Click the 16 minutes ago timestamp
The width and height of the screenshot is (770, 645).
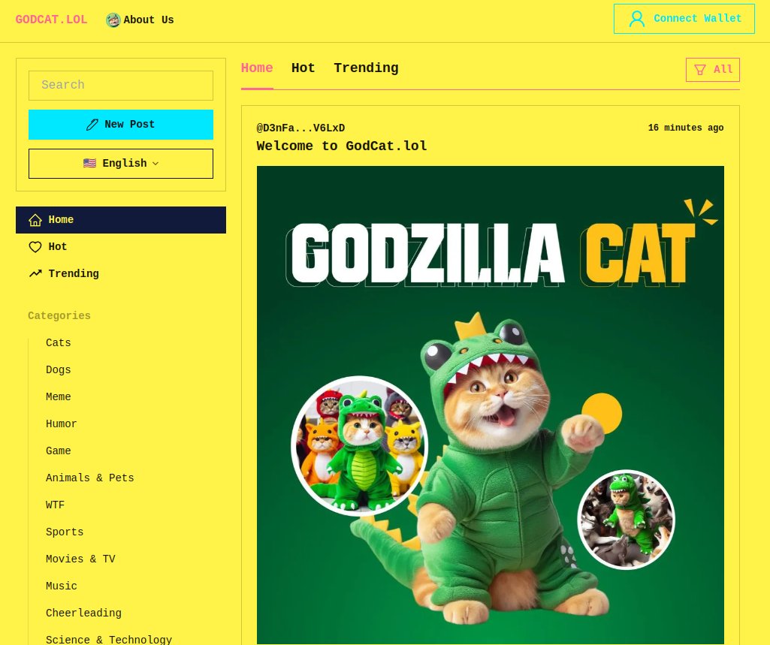pyautogui.click(x=686, y=128)
